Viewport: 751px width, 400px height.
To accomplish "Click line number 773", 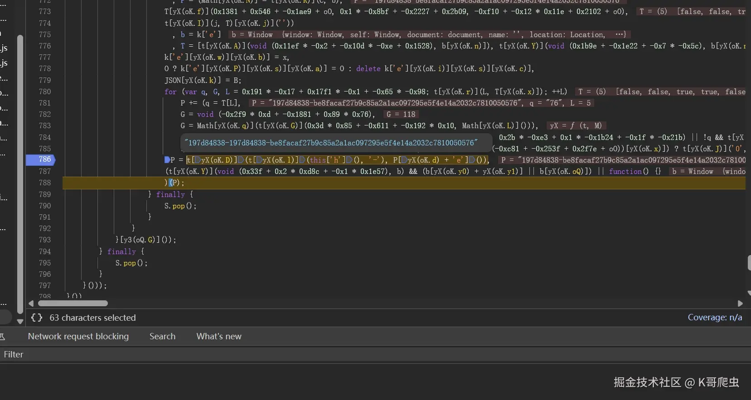I will (x=45, y=11).
